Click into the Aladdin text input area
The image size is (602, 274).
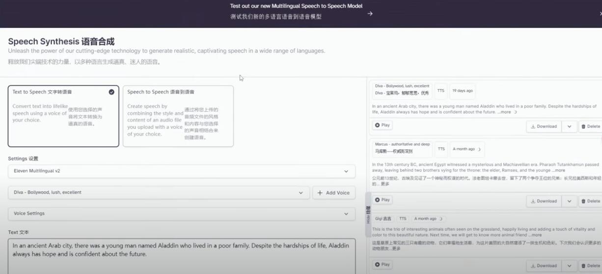point(182,256)
